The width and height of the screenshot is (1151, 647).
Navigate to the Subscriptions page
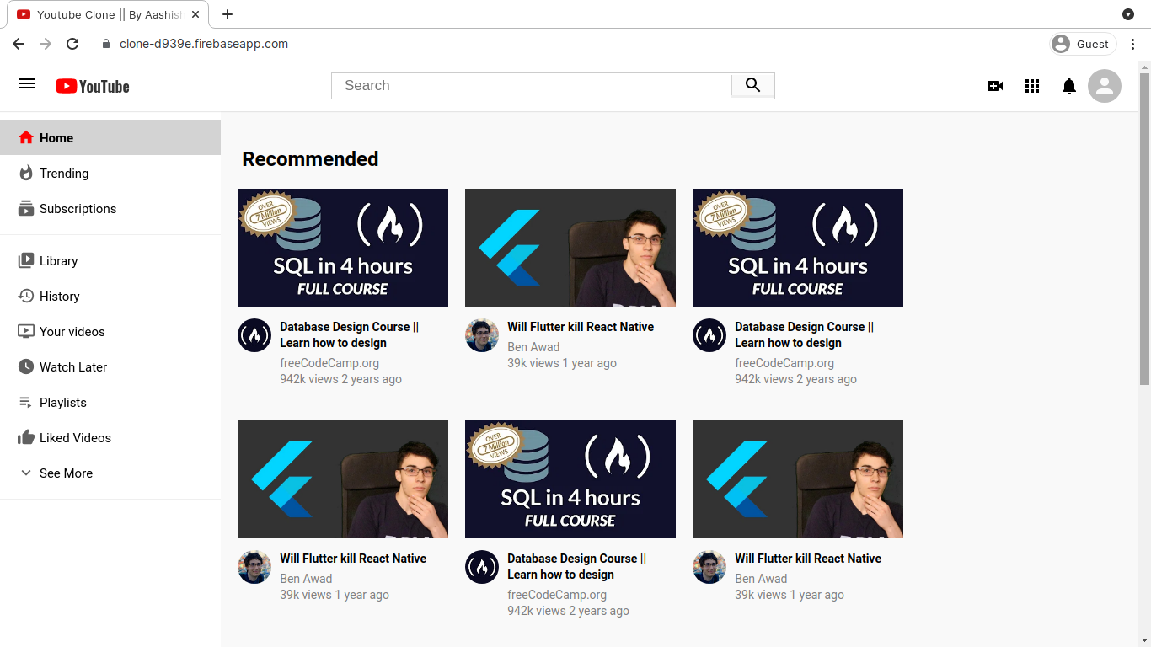click(x=78, y=208)
